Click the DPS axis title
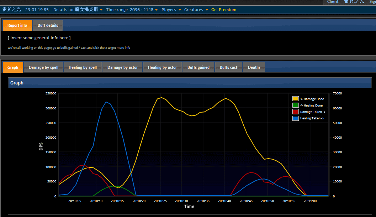This screenshot has width=376, height=217. pos(41,146)
